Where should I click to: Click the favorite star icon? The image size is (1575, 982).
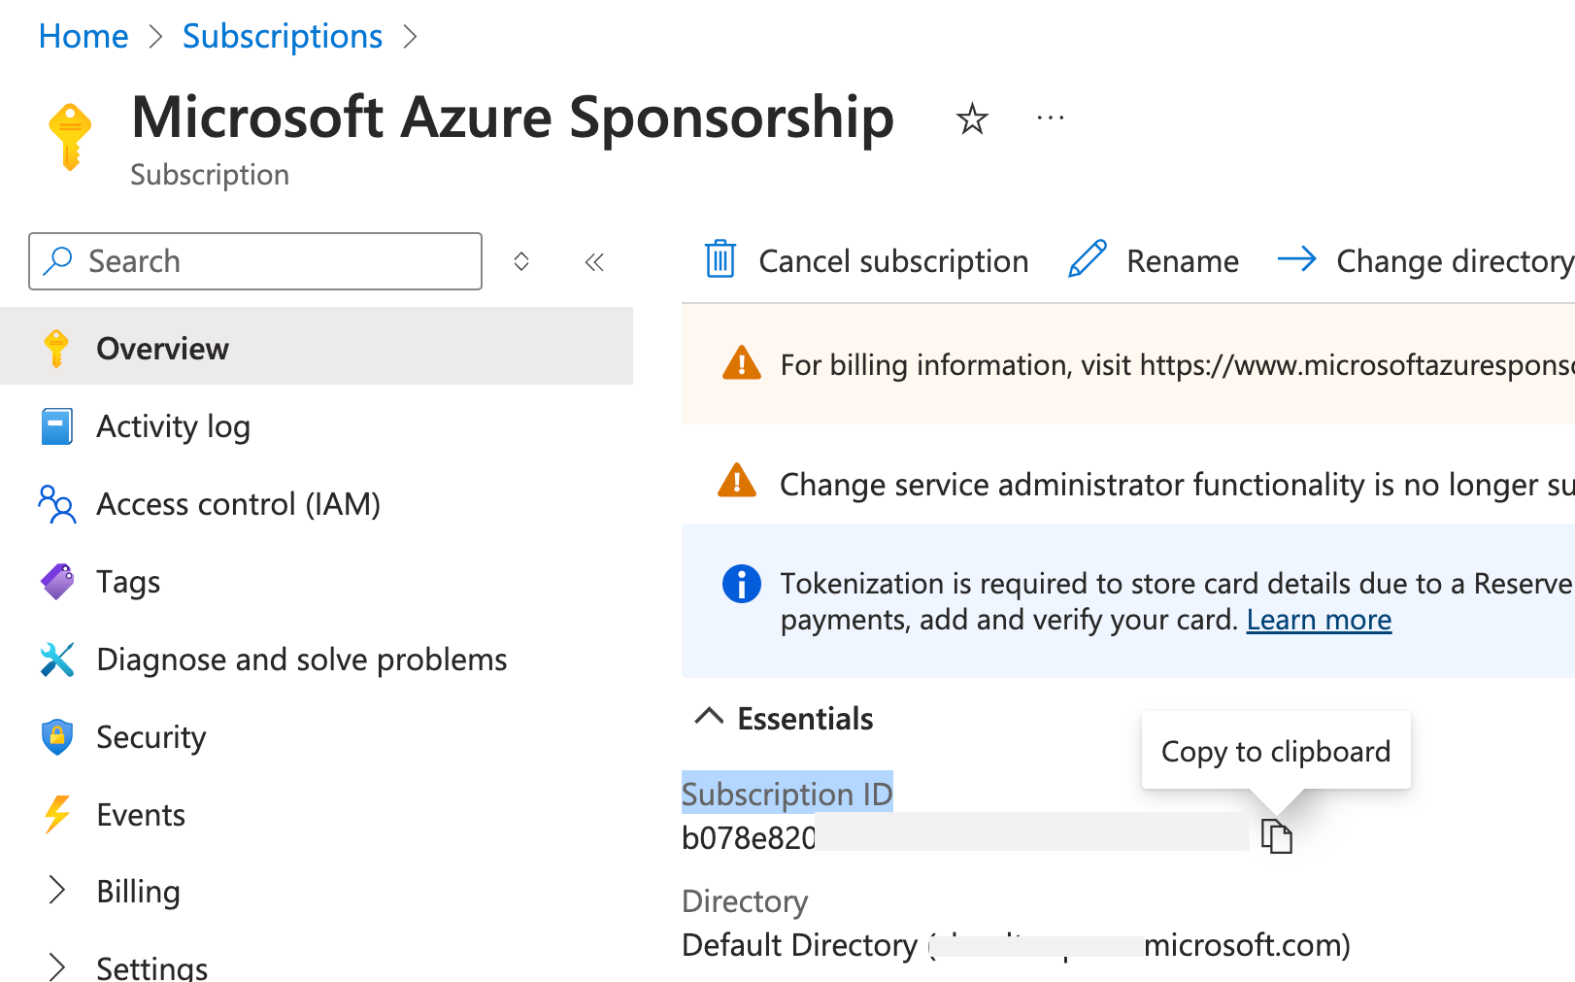point(971,119)
